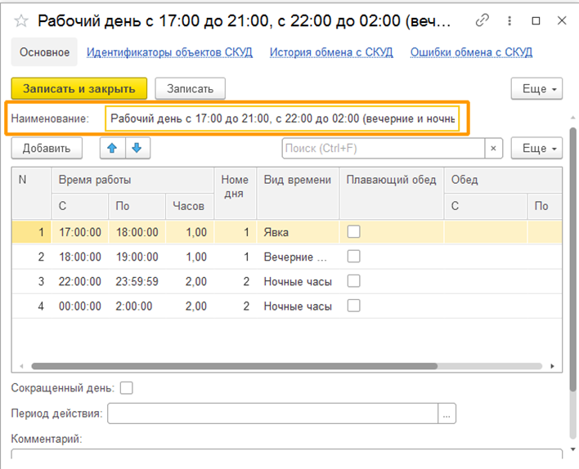Click the Добавить button
Image resolution: width=579 pixels, height=469 pixels.
pos(47,148)
